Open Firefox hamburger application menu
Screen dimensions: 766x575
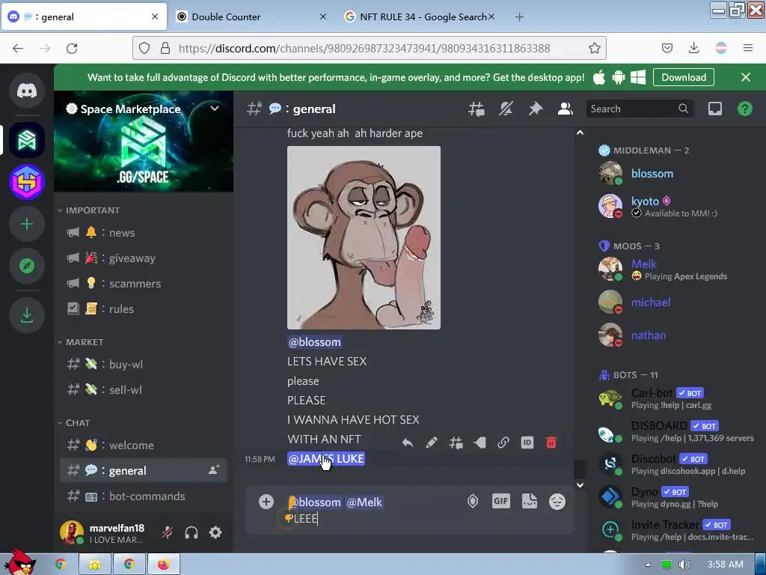pos(748,48)
